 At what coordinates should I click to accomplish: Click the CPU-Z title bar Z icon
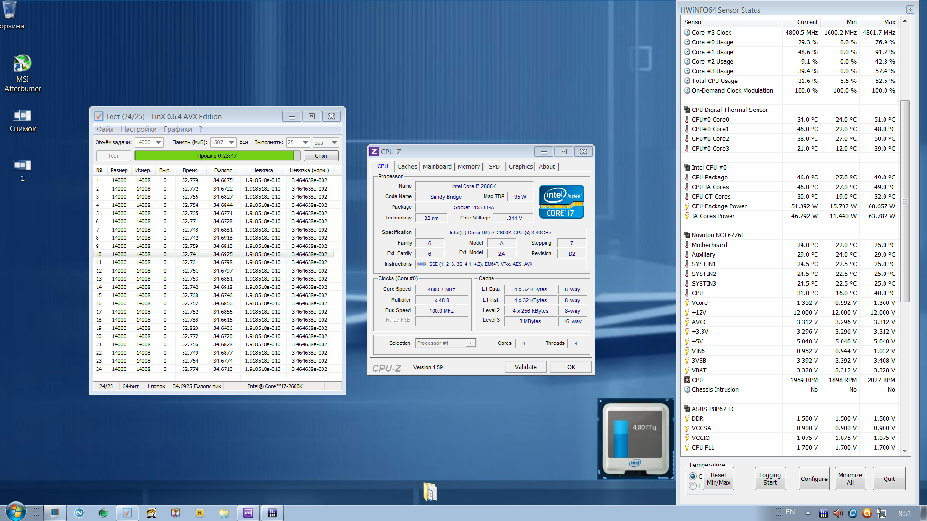point(374,151)
